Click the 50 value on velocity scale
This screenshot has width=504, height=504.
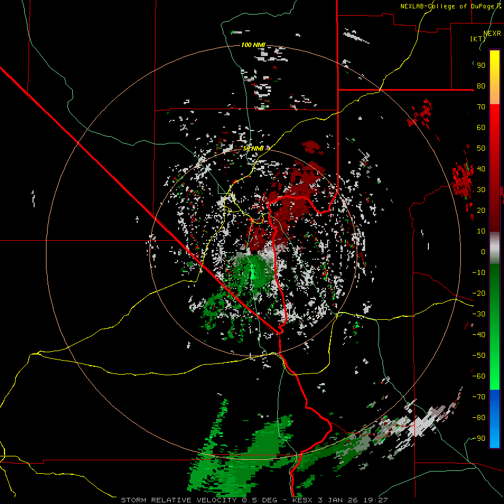point(481,148)
